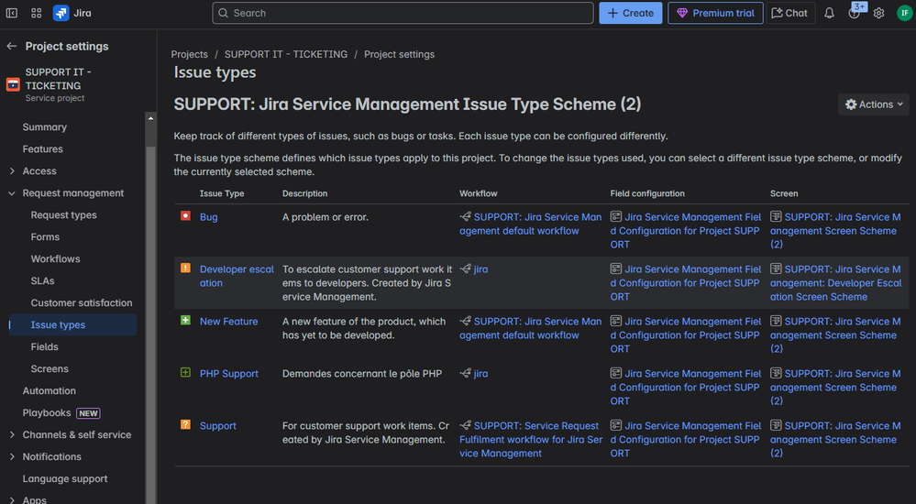This screenshot has height=504, width=916.
Task: Click the Create button
Action: [x=631, y=13]
